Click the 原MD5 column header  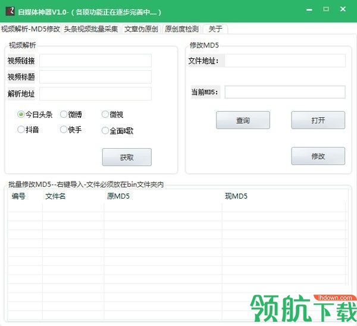(x=163, y=196)
